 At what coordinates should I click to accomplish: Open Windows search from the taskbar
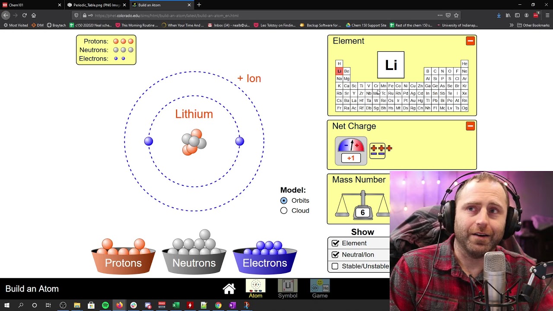[x=21, y=305]
